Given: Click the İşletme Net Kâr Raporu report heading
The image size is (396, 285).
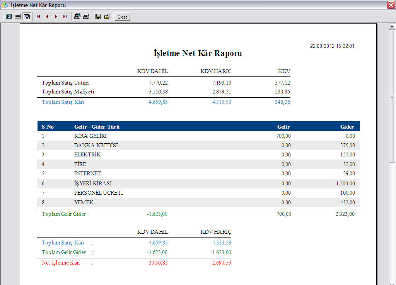Looking at the screenshot, I should coord(198,53).
